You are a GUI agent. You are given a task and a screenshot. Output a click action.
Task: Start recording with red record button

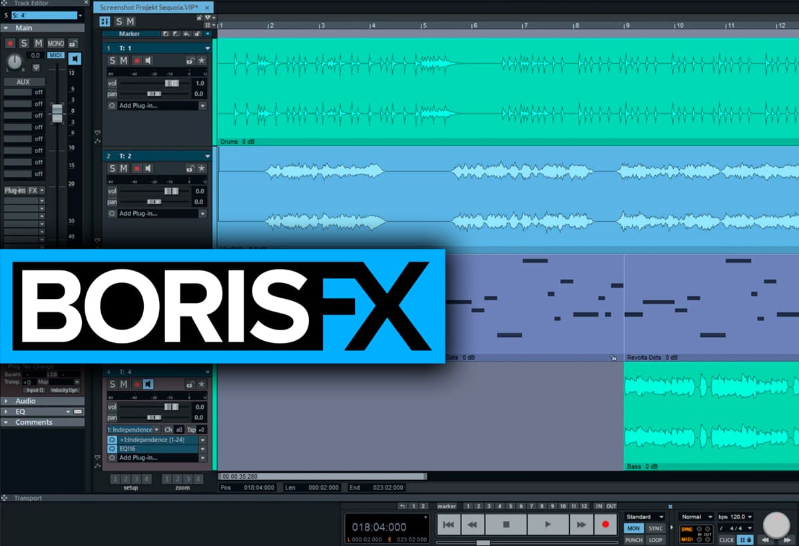(605, 525)
